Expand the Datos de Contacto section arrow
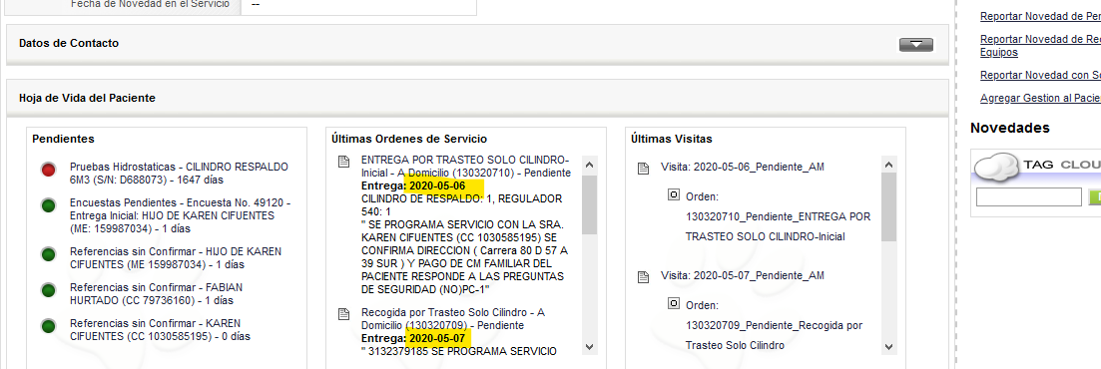1101x369 pixels. click(x=916, y=45)
